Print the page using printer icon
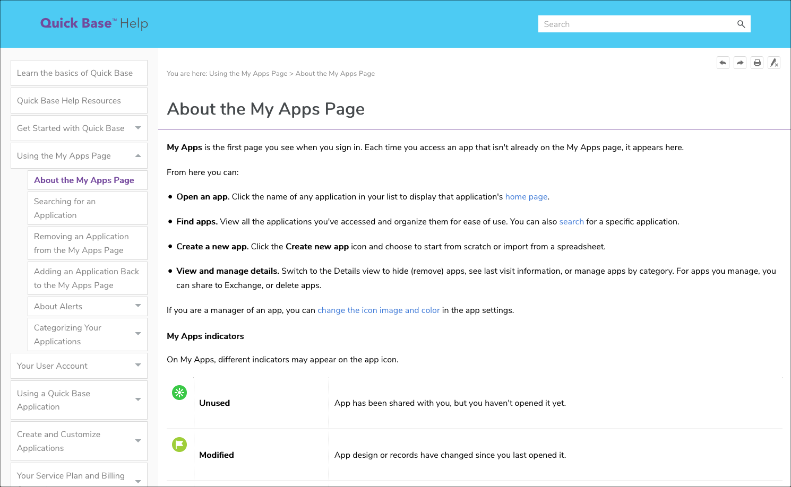The image size is (791, 487). click(757, 63)
